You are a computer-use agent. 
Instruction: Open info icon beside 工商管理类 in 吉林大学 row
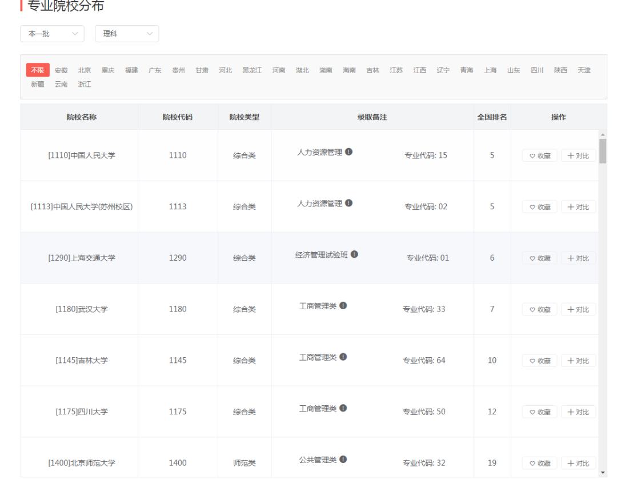[x=343, y=357]
